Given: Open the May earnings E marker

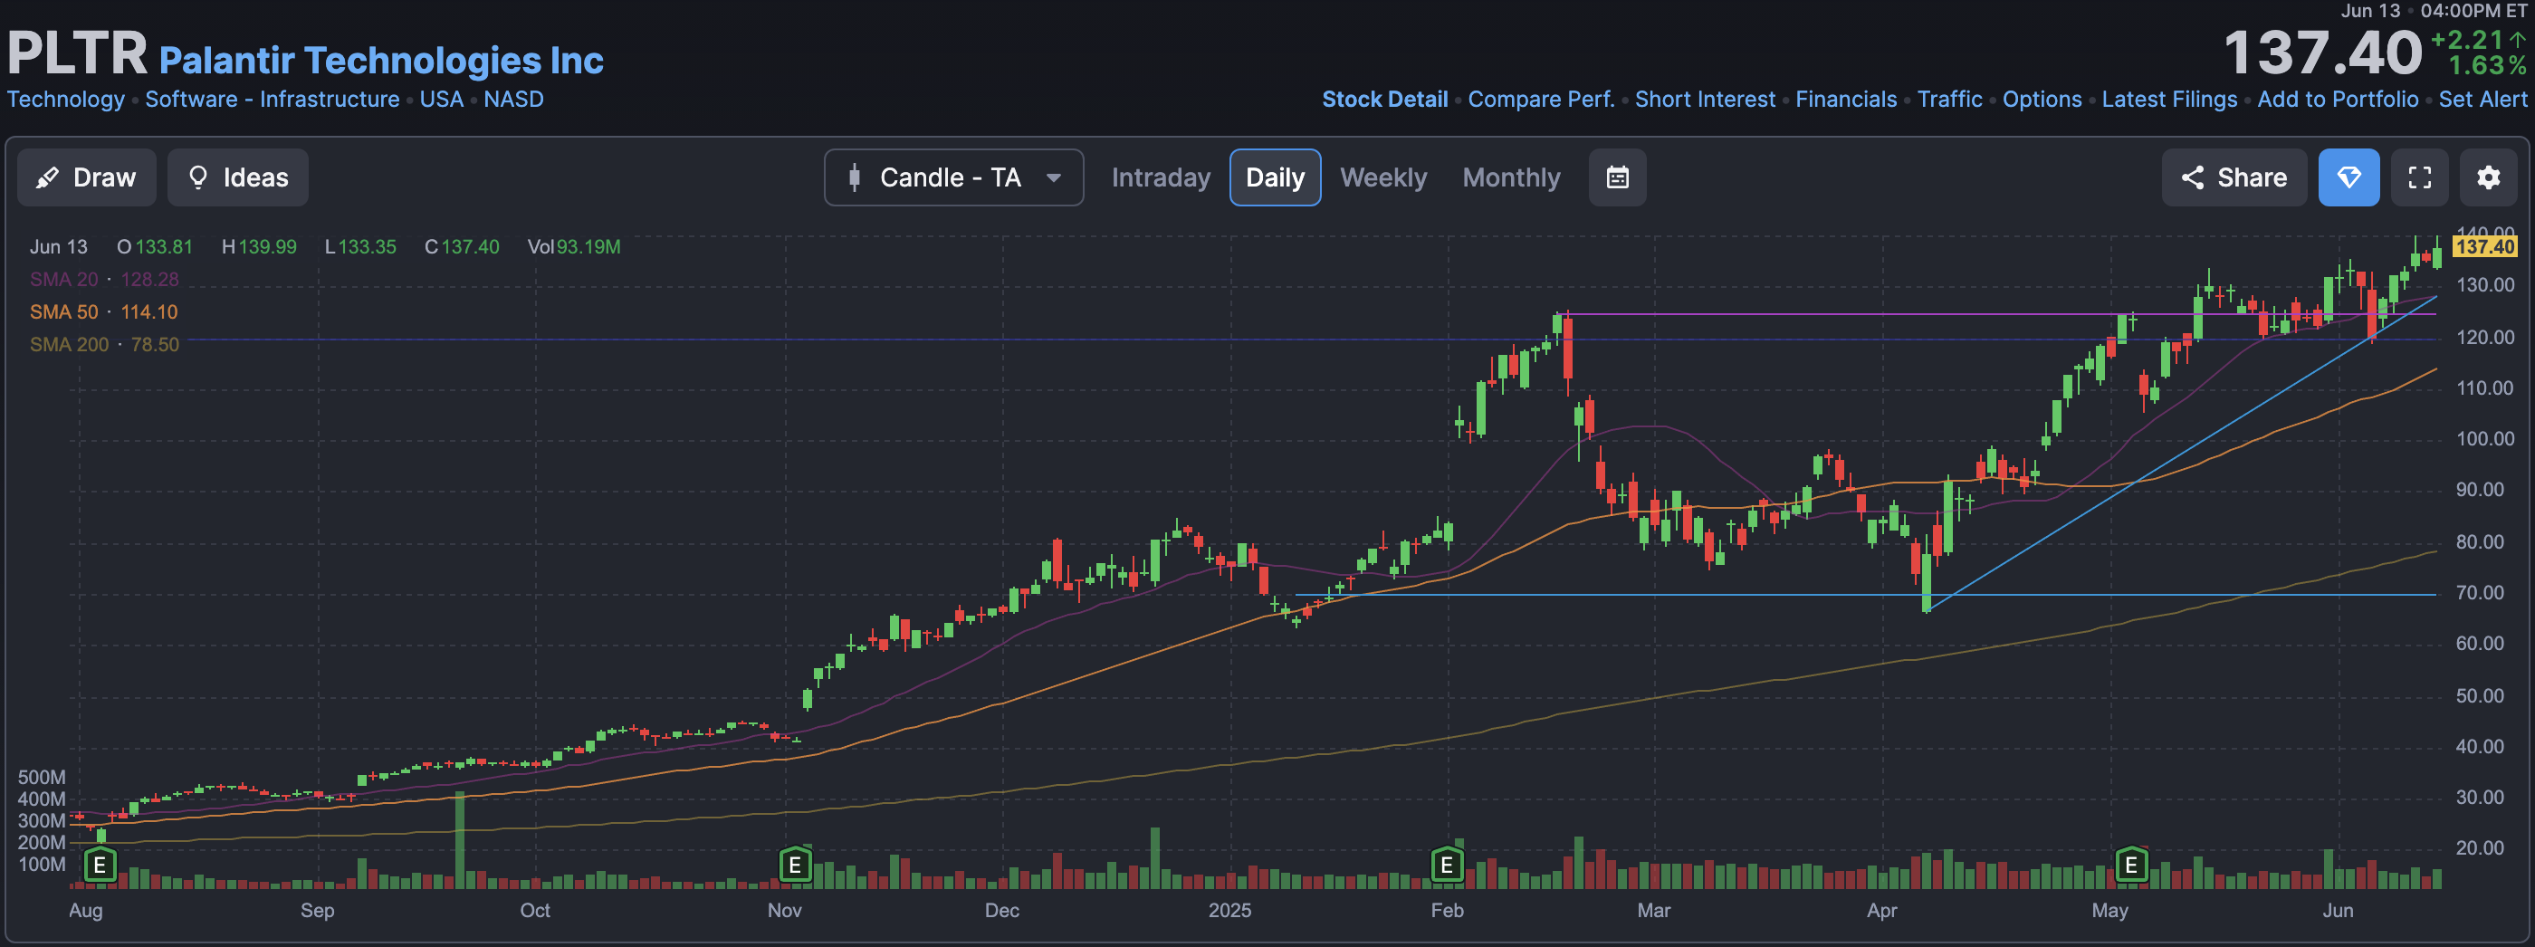Looking at the screenshot, I should 2130,866.
